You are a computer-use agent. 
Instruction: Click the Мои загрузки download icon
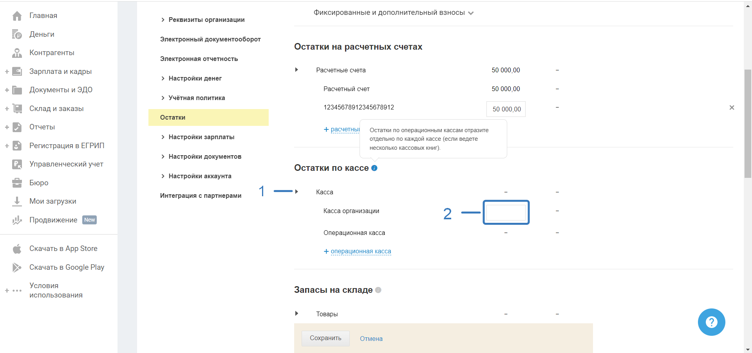(17, 201)
